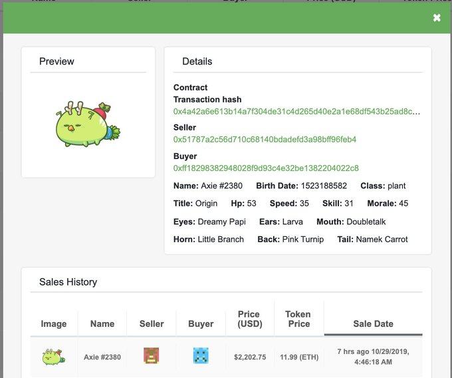Open the transaction hash link
This screenshot has width=452, height=378.
296,111
